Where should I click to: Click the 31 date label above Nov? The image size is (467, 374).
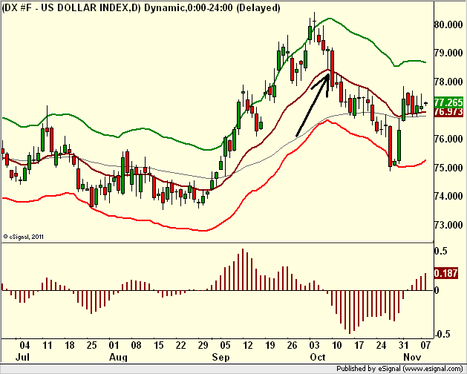(403, 345)
